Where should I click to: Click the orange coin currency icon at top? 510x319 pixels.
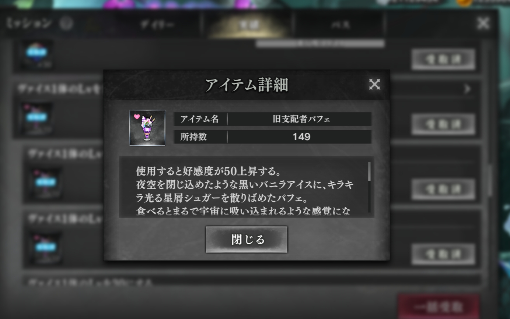464,2
